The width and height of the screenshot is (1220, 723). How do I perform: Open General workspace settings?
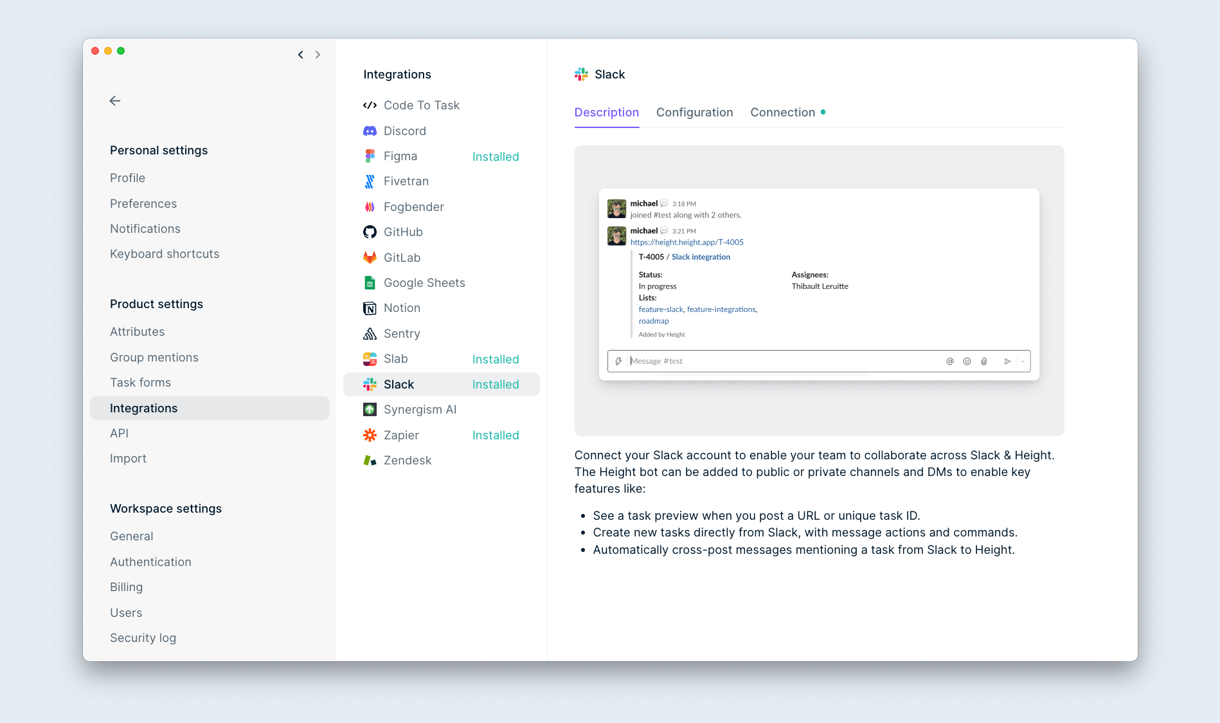[132, 536]
